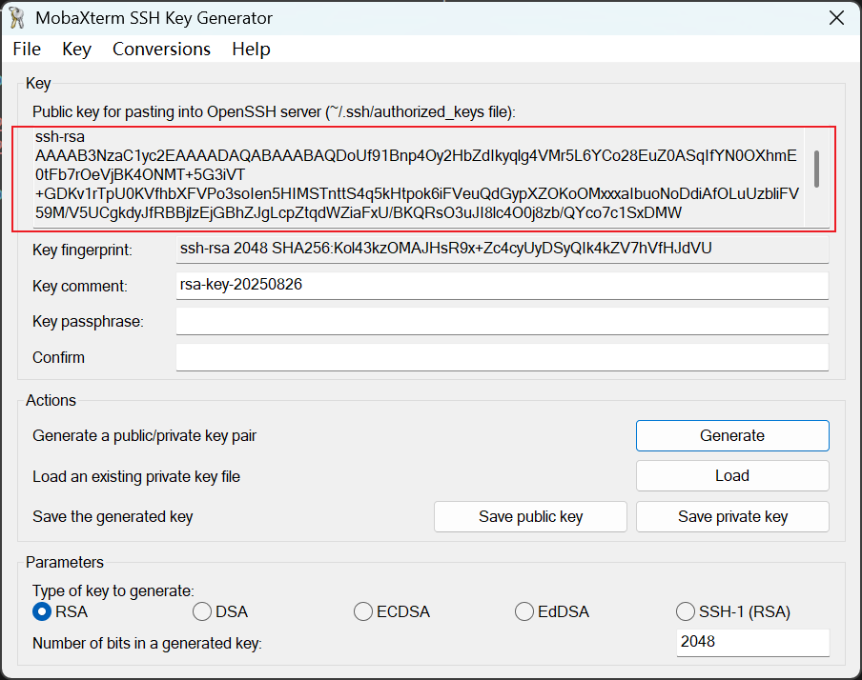Open the Help menu
The height and width of the screenshot is (680, 862).
tap(251, 50)
